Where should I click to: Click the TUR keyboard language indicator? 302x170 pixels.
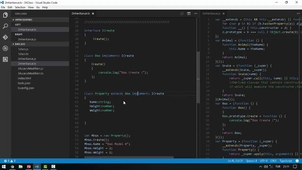pos(278,167)
